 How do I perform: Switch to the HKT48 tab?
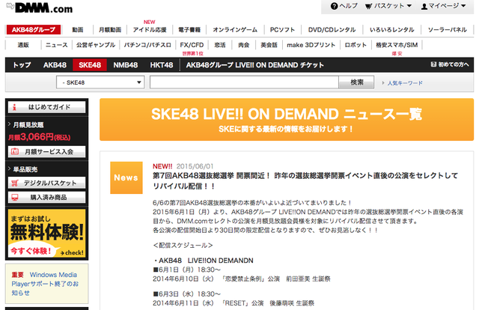[162, 65]
